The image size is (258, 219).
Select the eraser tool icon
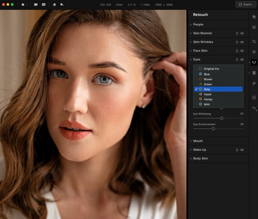tap(54, 5)
